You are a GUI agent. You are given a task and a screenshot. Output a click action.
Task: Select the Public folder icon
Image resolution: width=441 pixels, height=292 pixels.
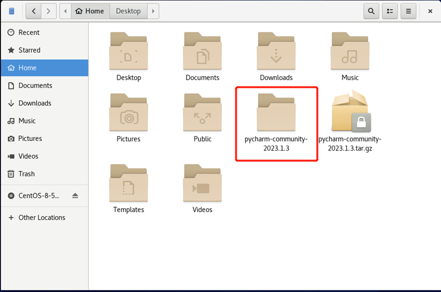point(202,112)
